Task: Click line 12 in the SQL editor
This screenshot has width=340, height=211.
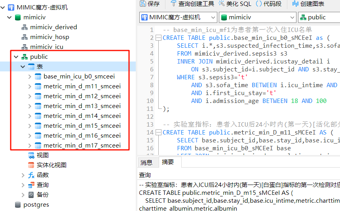Action: [237, 117]
